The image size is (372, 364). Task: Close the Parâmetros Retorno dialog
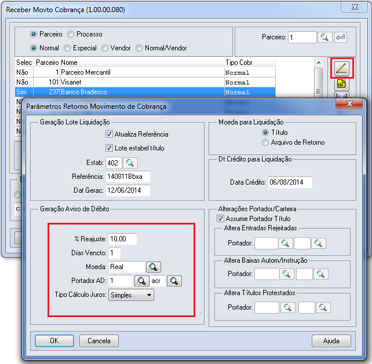point(349,104)
